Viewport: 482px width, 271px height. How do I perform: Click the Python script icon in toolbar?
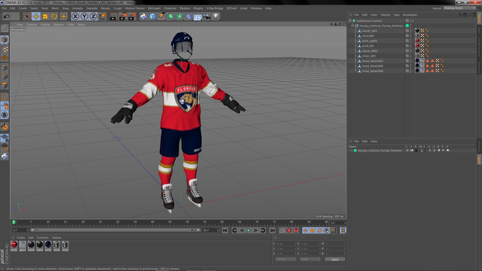click(x=143, y=17)
